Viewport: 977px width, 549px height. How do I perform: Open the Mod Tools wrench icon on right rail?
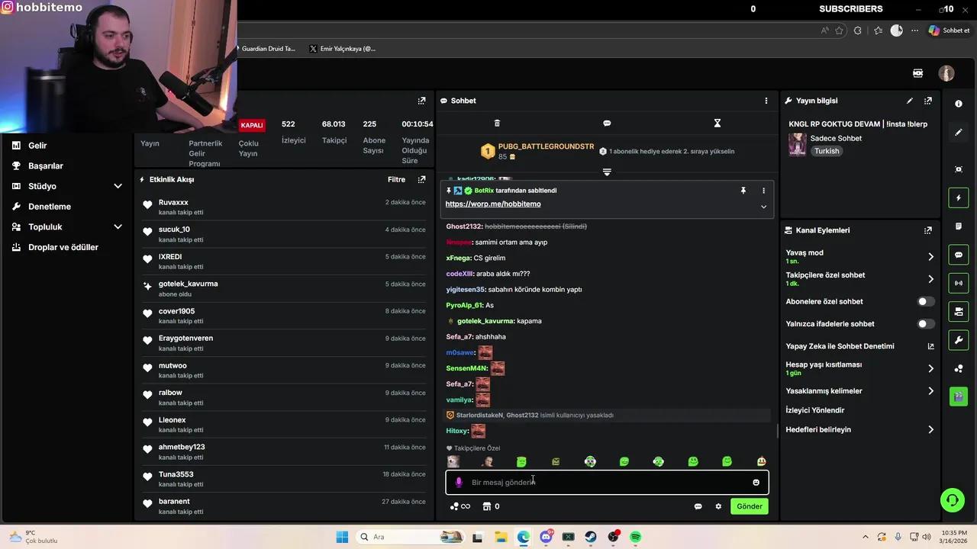click(959, 339)
